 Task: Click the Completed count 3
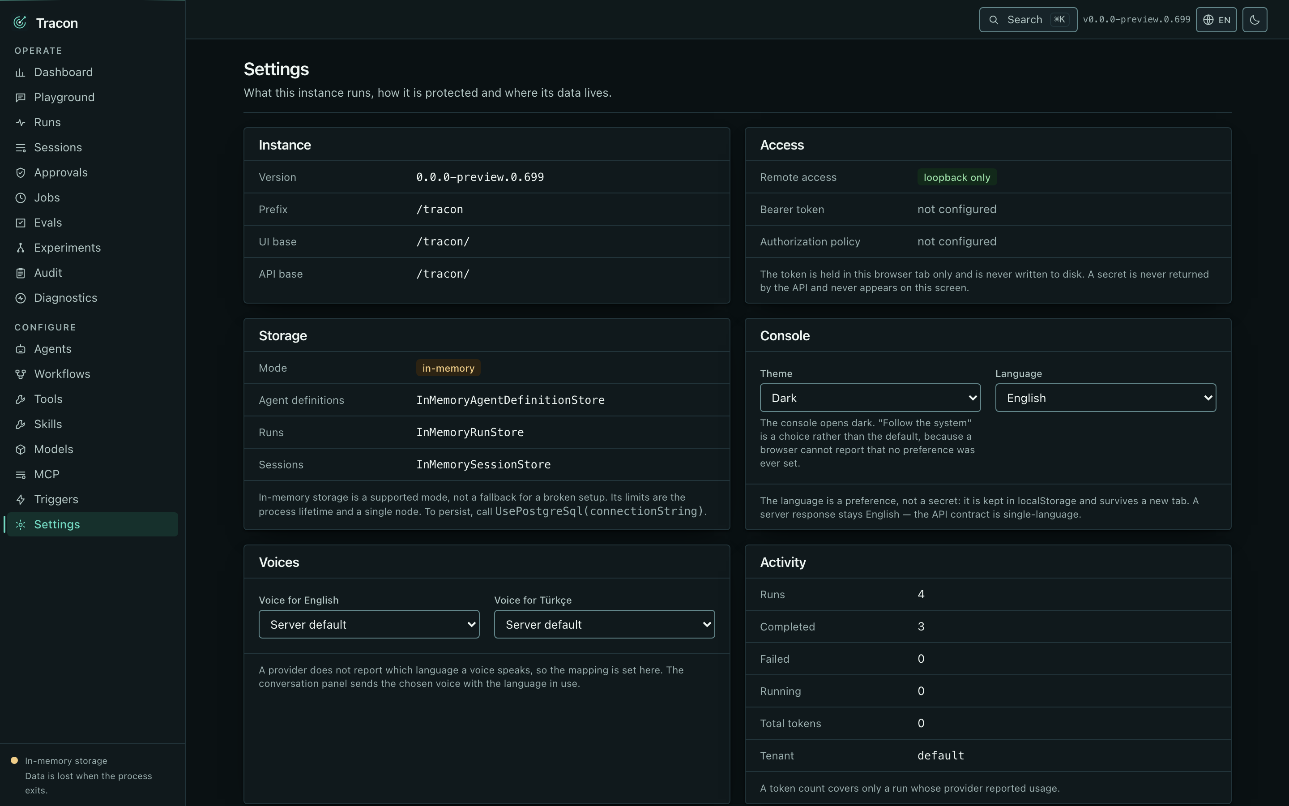[921, 627]
